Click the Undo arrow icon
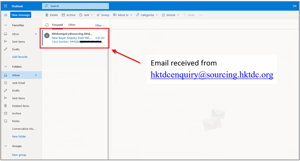Screen dimensions: 300x161 coord(185,15)
